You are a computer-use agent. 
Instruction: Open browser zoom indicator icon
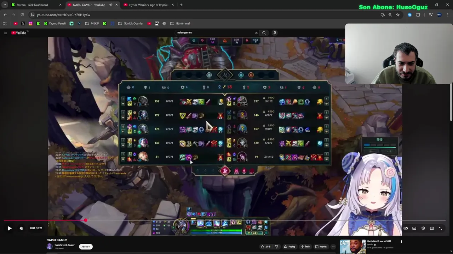pos(390,15)
